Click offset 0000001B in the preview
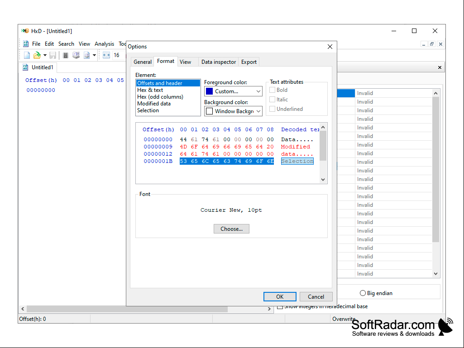 pyautogui.click(x=158, y=161)
